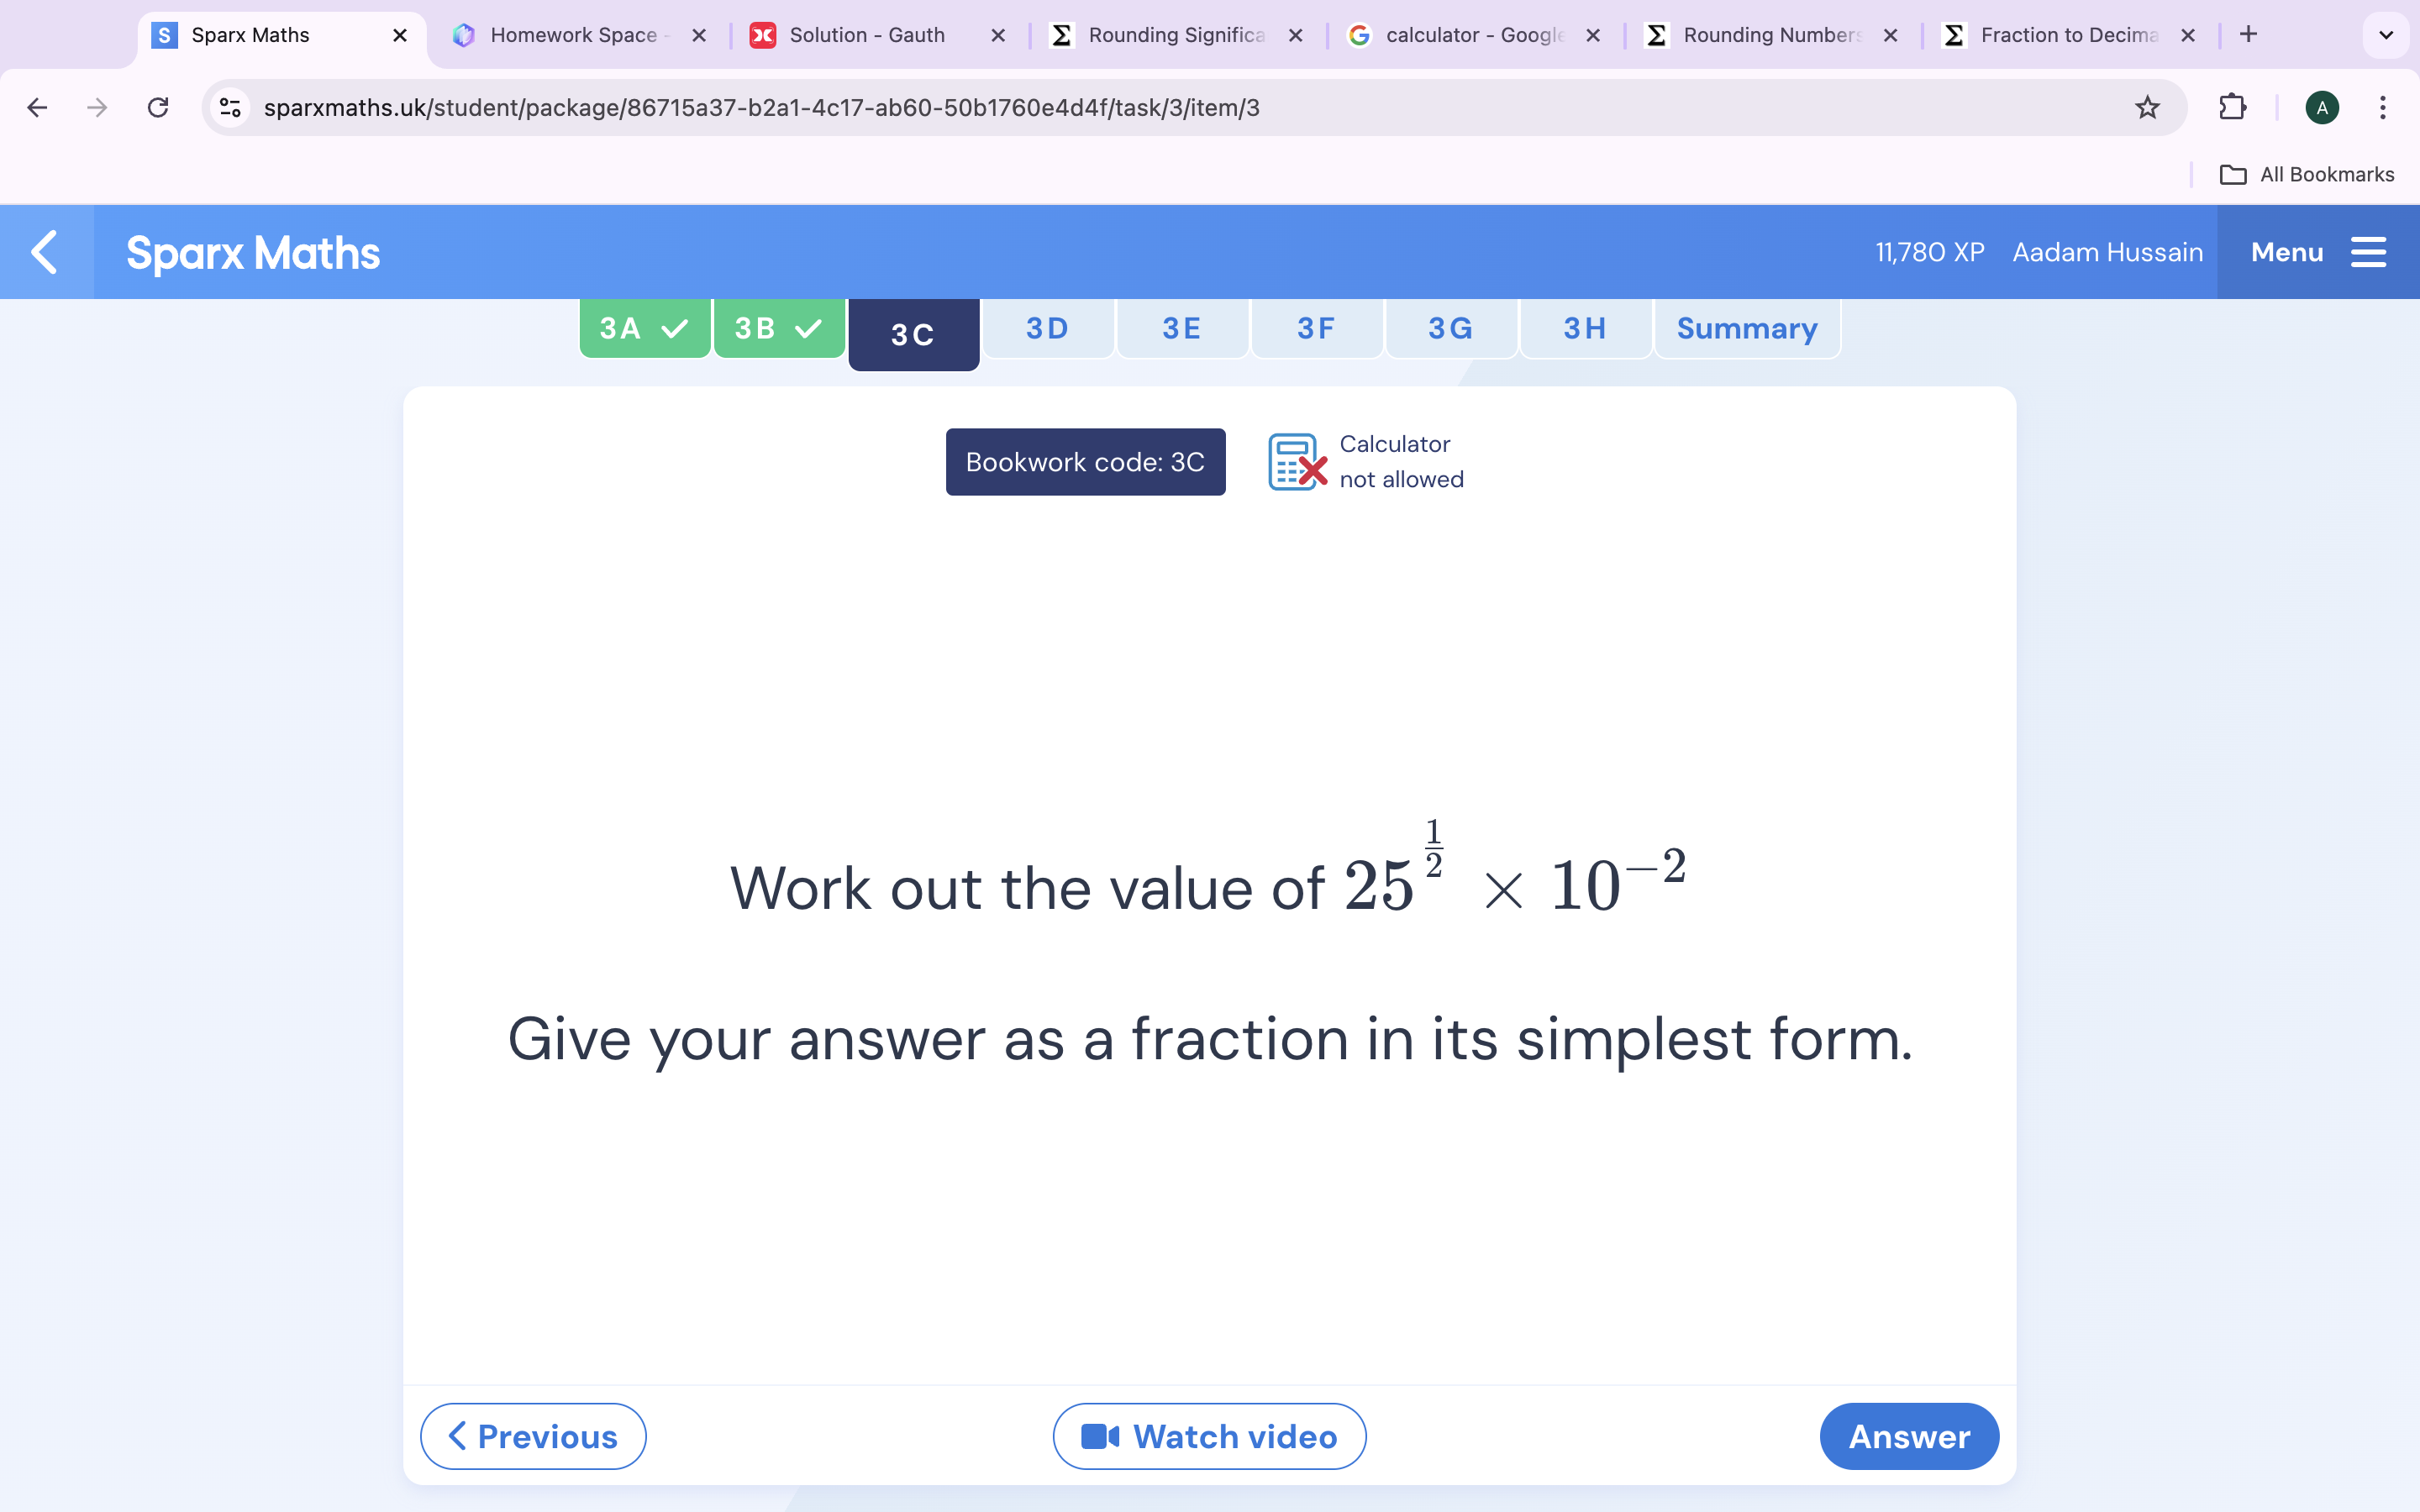Screen dimensions: 2420x1512
Task: Click the Answer button
Action: (x=1907, y=1436)
